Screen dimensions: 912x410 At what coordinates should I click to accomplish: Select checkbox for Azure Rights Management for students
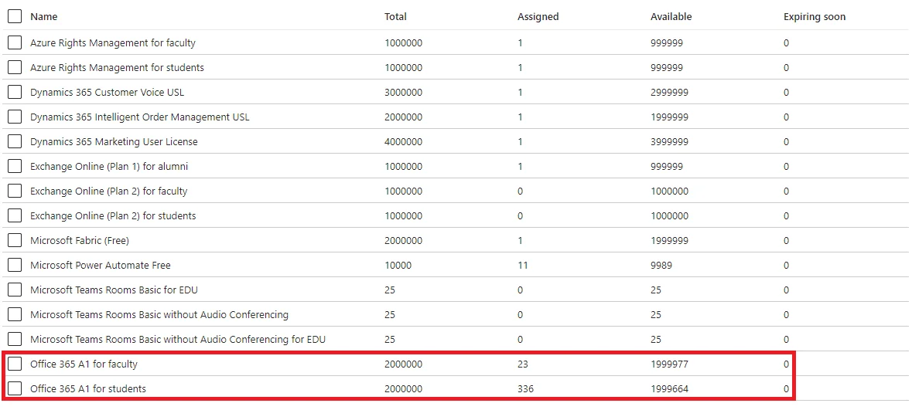click(x=15, y=67)
